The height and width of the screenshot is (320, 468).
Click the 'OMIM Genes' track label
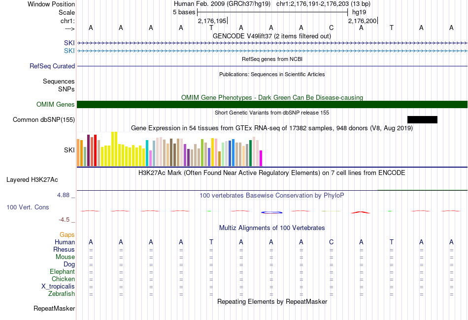tap(56, 104)
